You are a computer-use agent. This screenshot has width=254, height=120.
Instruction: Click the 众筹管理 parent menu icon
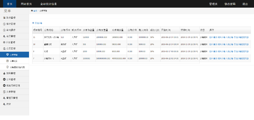point(4,49)
